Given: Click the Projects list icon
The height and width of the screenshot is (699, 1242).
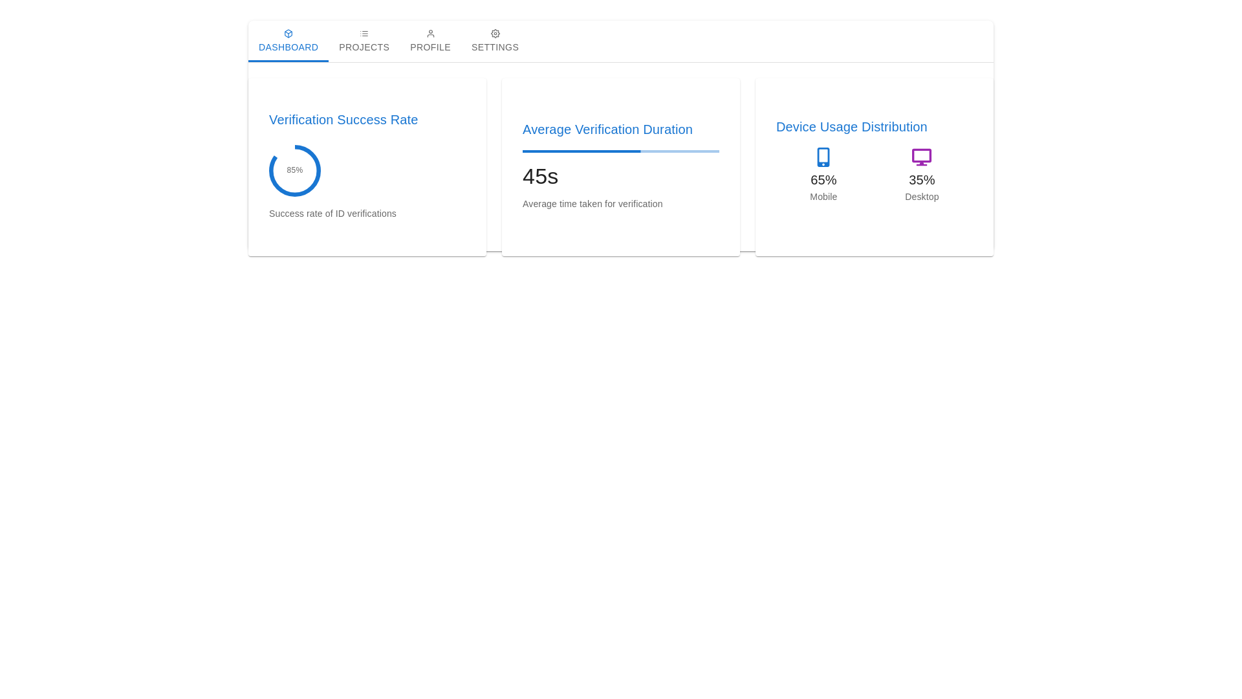Looking at the screenshot, I should pyautogui.click(x=364, y=34).
